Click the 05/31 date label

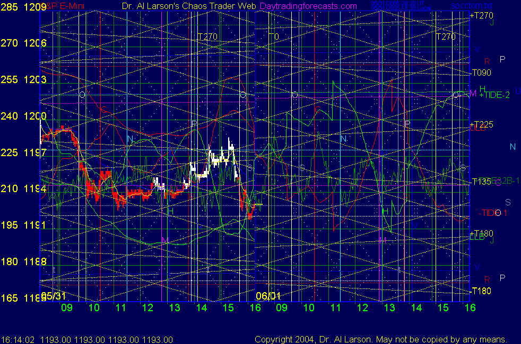[53, 296]
